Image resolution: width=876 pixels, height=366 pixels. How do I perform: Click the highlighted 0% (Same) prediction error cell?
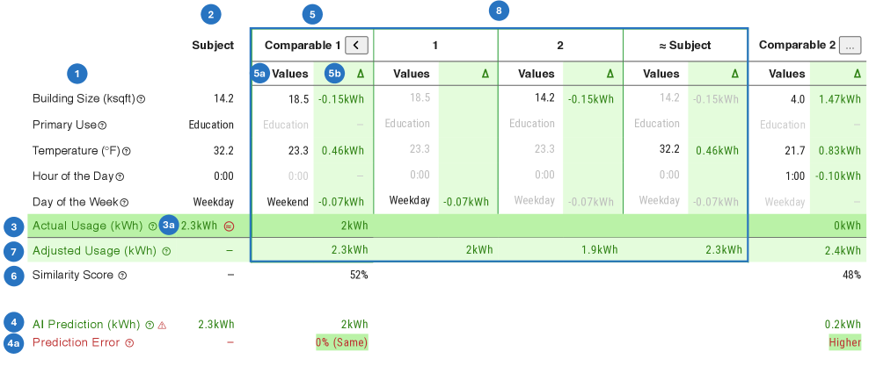point(341,341)
